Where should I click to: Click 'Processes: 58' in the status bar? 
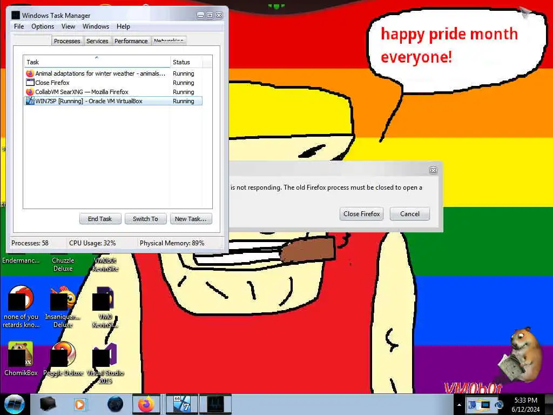(x=30, y=243)
